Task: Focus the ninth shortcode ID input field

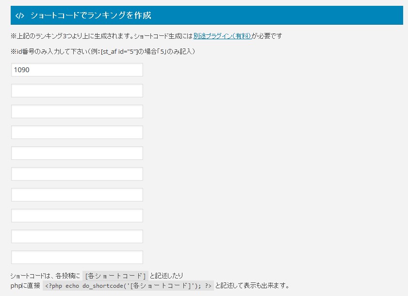Action: (x=77, y=236)
